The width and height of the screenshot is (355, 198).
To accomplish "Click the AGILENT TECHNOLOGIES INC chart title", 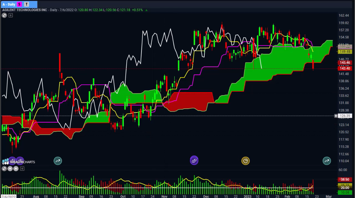I will 25,10.
